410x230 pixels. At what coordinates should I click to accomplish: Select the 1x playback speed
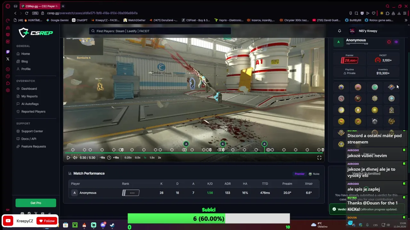point(145,157)
